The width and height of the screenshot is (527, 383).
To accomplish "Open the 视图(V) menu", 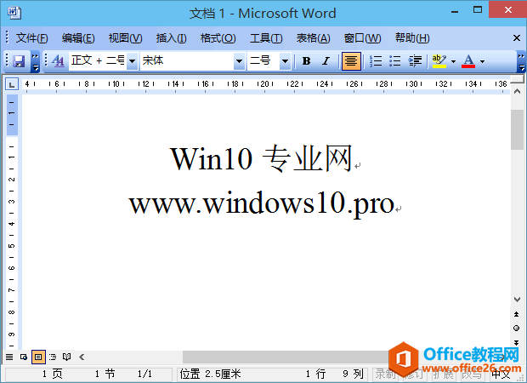I will pyautogui.click(x=125, y=38).
